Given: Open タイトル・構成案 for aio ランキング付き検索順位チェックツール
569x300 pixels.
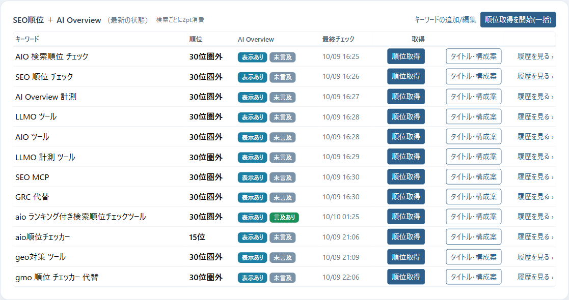Looking at the screenshot, I should [x=474, y=217].
